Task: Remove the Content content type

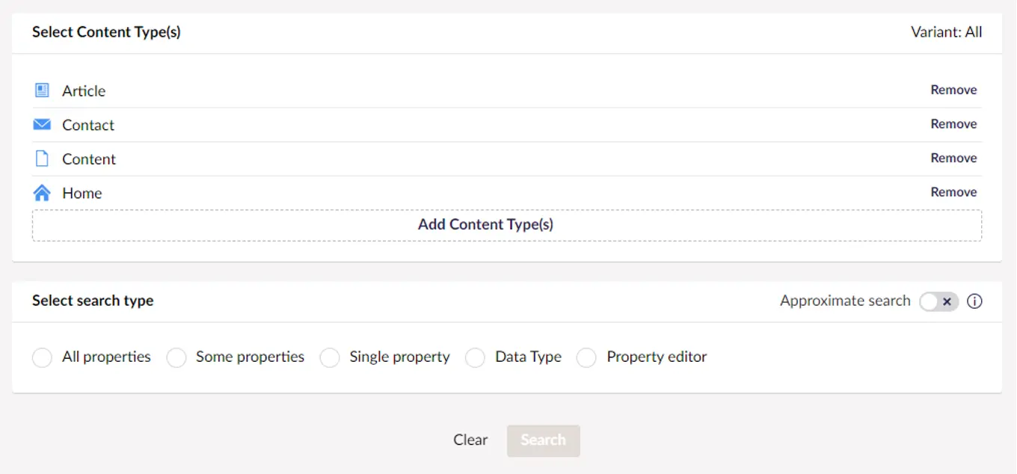Action: point(953,158)
